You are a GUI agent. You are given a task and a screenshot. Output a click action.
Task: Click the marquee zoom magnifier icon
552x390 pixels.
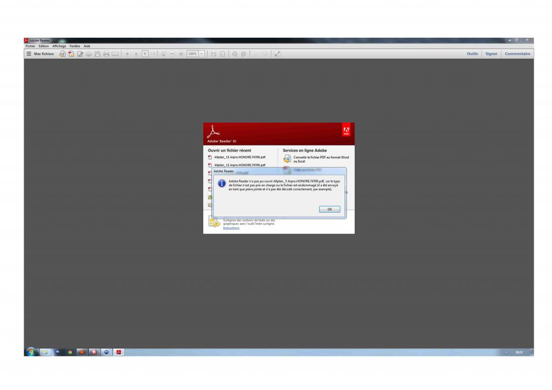pyautogui.click(x=163, y=54)
